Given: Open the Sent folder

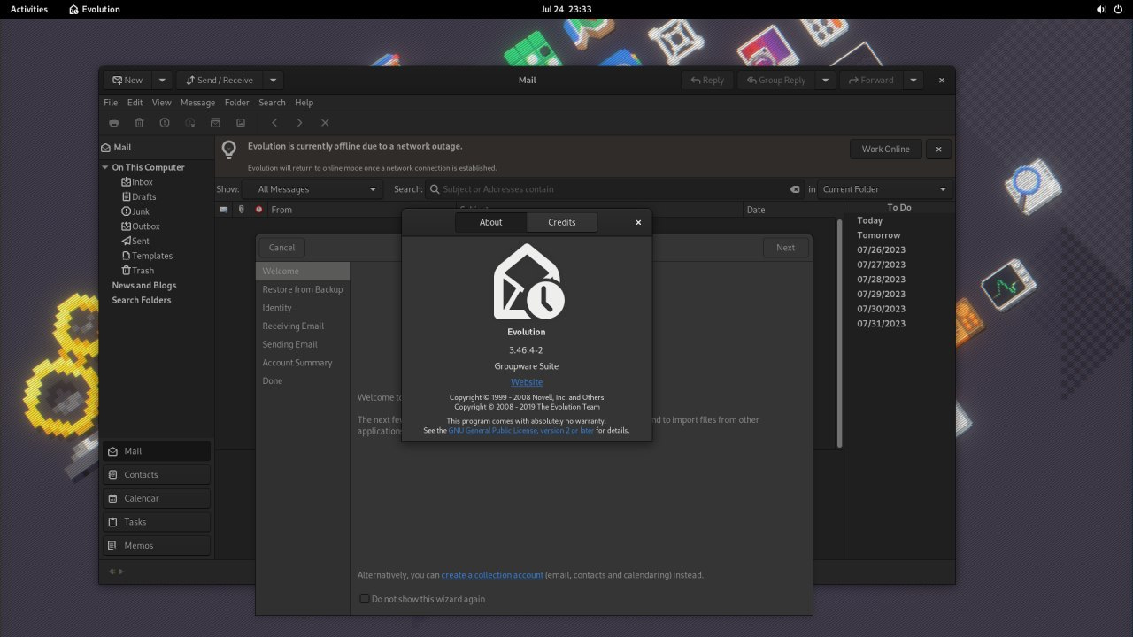Looking at the screenshot, I should (x=141, y=241).
